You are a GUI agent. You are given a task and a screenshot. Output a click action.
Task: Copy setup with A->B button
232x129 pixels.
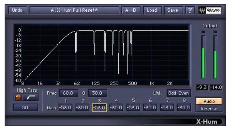point(131,10)
